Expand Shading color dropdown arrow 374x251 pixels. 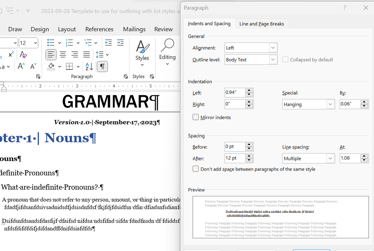60,67
